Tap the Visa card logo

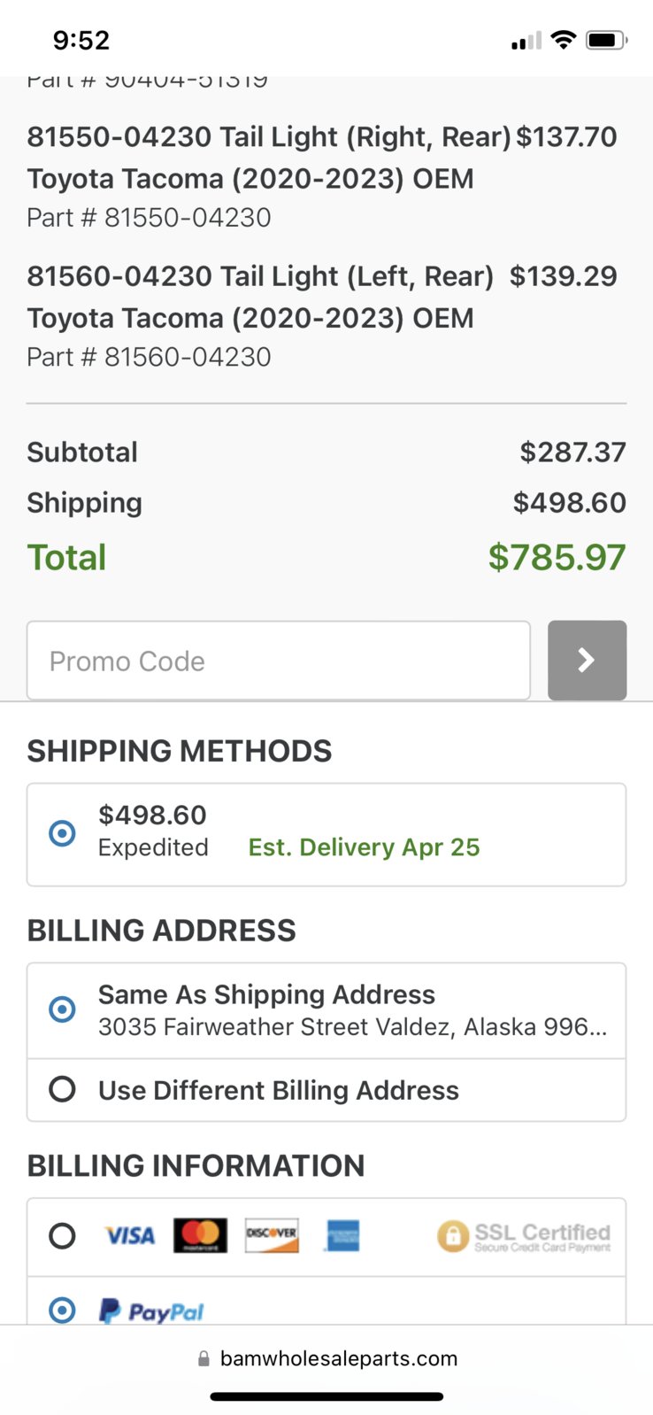point(130,1235)
